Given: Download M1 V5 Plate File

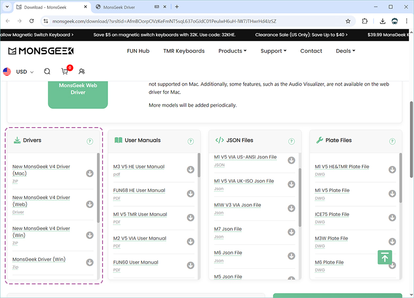Looking at the screenshot, I should click(392, 193).
